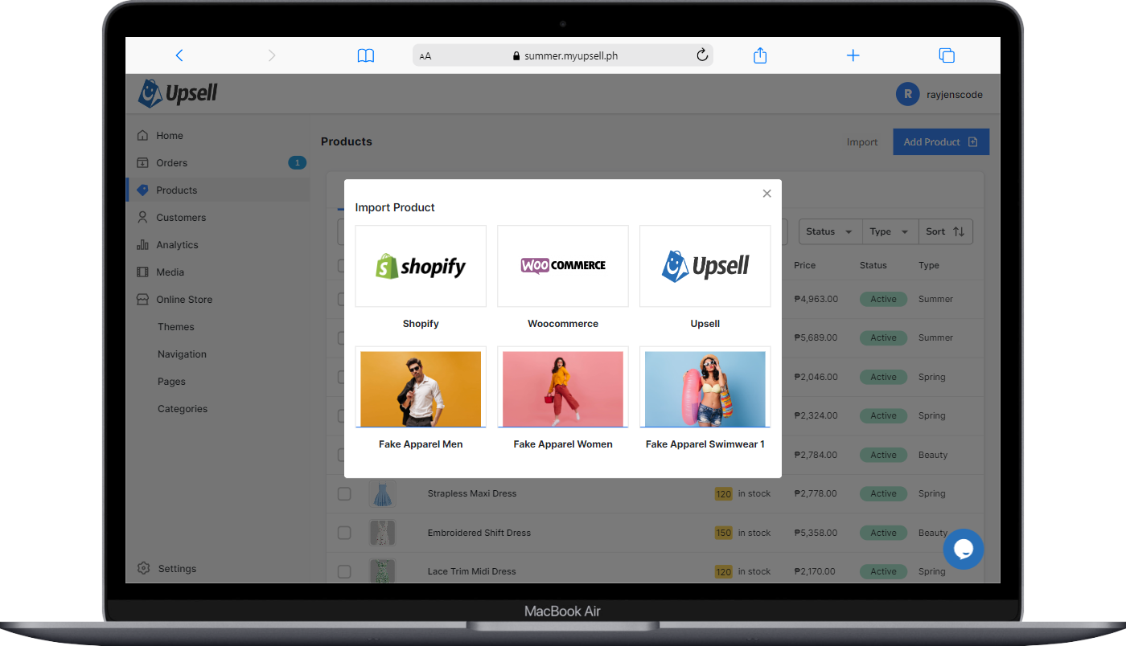This screenshot has height=646, width=1126.
Task: Click the Orders sidebar icon
Action: [143, 163]
